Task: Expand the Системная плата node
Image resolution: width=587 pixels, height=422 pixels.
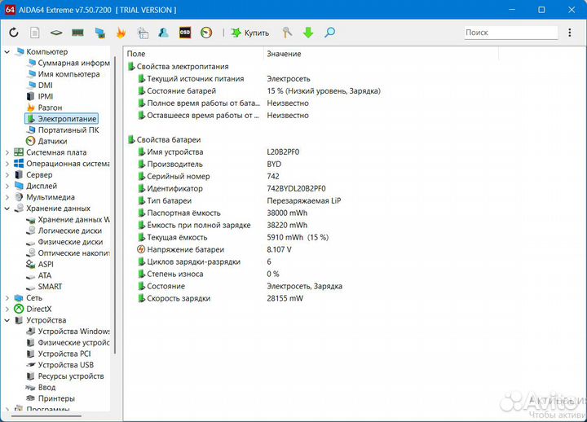Action: [7, 152]
